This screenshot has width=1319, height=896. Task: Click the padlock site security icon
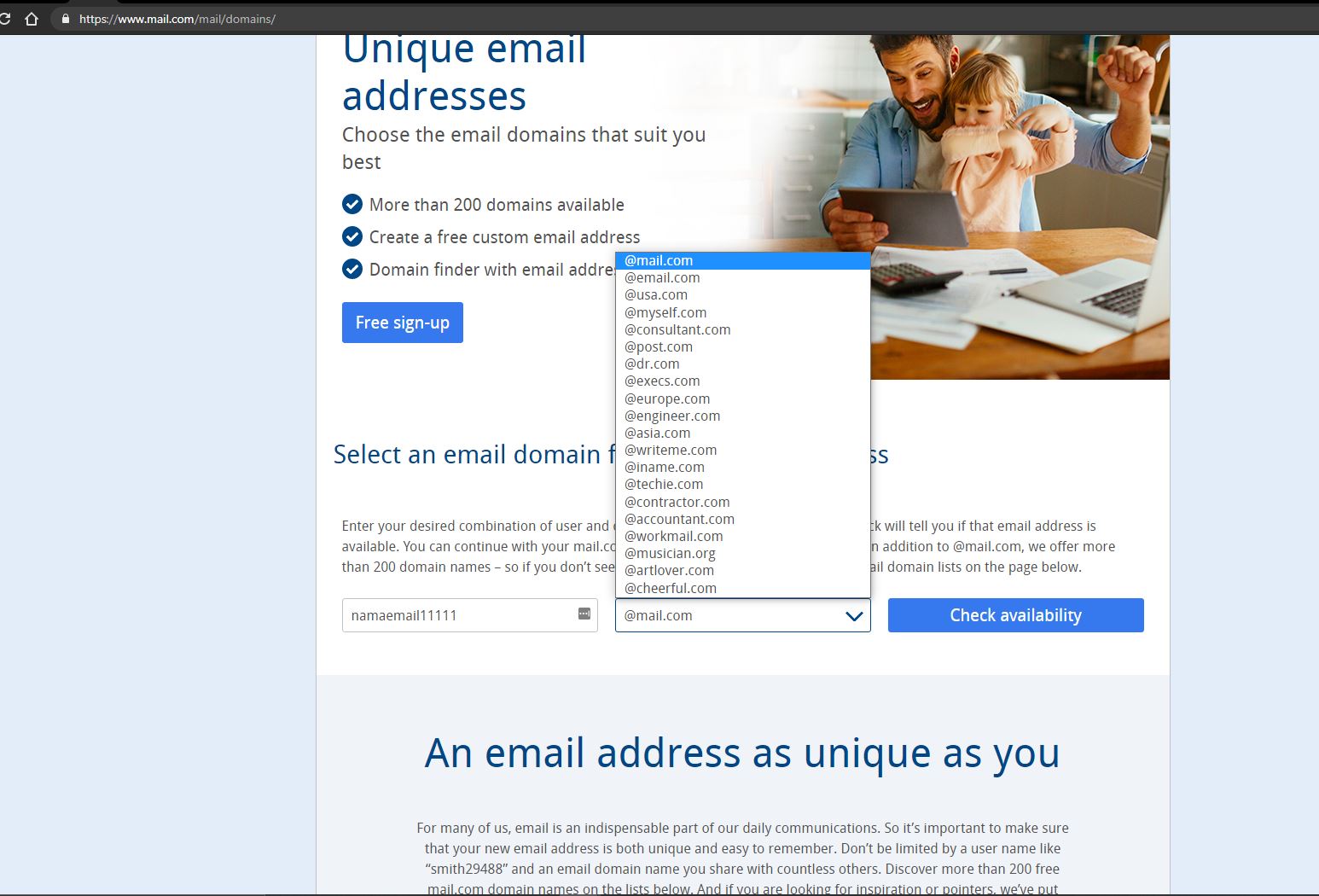point(65,19)
